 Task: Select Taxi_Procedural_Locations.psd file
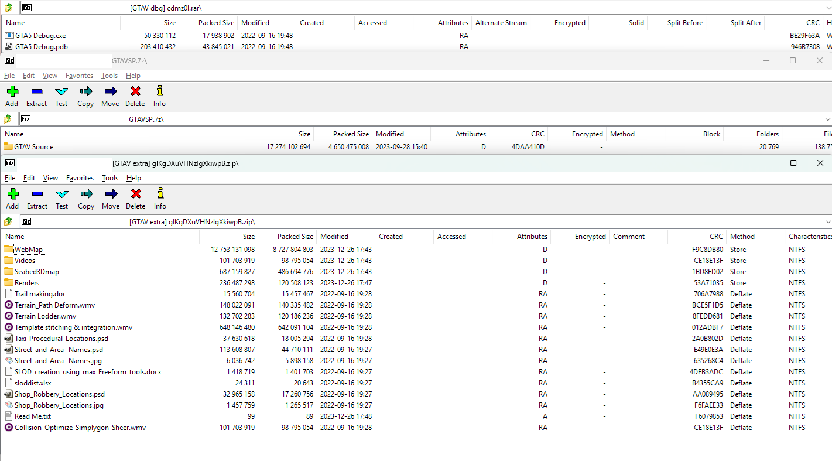(61, 338)
